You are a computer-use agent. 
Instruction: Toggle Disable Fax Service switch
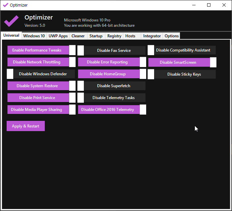[x=111, y=51]
